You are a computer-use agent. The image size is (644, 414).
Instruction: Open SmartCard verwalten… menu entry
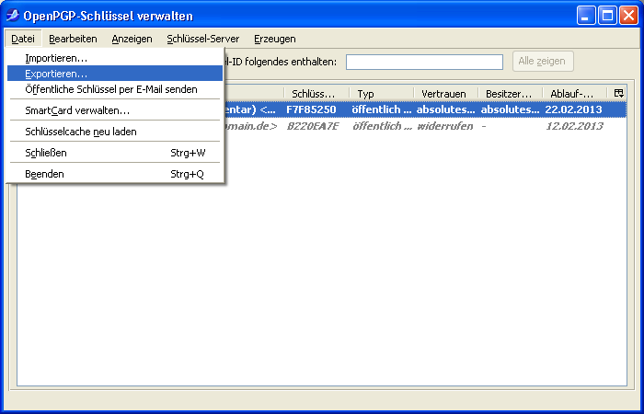tap(77, 110)
